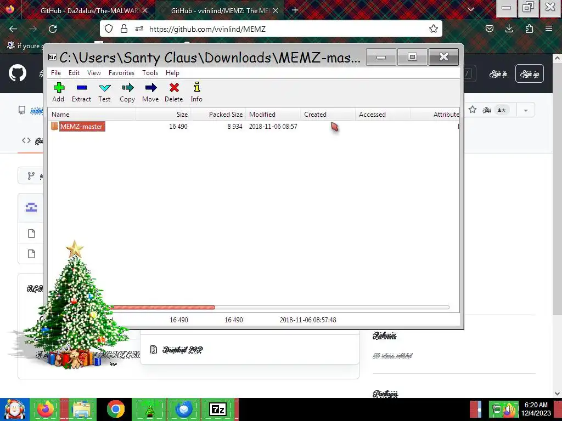
Task: Open the Firefox Downloads panel
Action: coord(509,29)
